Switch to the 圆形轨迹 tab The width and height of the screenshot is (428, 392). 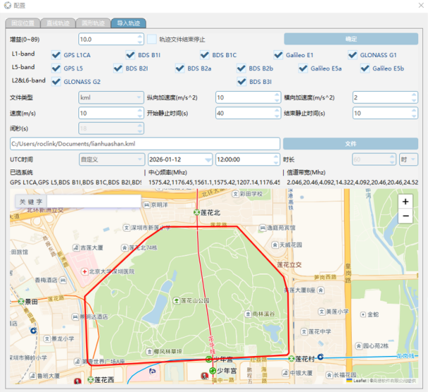93,23
